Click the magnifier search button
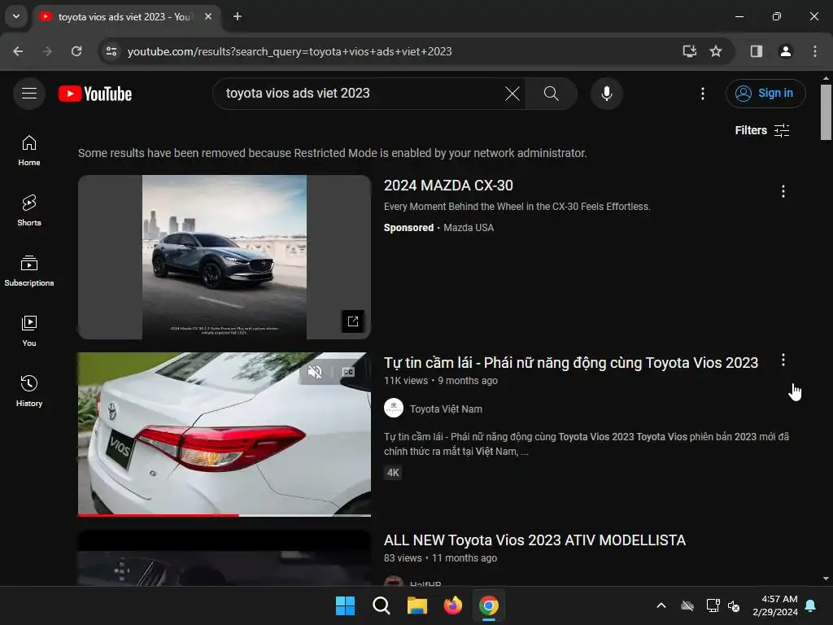The image size is (833, 625). [x=551, y=94]
